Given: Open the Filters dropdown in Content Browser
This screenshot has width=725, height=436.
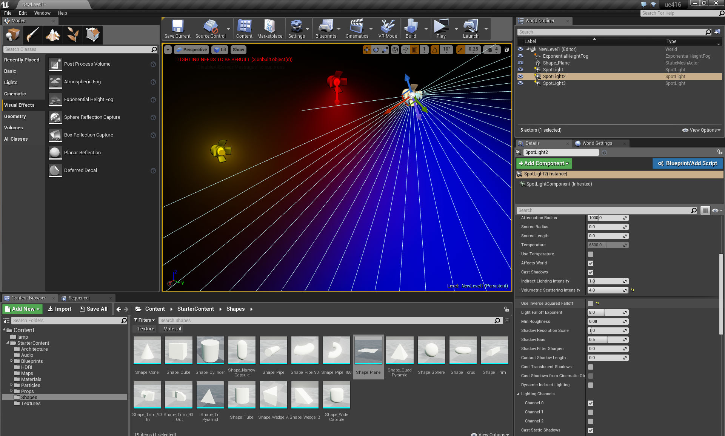Looking at the screenshot, I should 145,320.
